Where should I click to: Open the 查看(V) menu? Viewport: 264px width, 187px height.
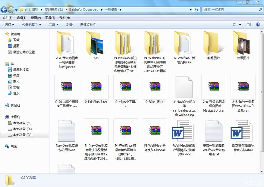36,18
